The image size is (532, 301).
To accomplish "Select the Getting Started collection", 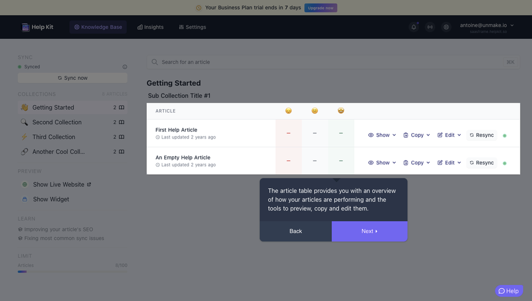I will (73, 107).
